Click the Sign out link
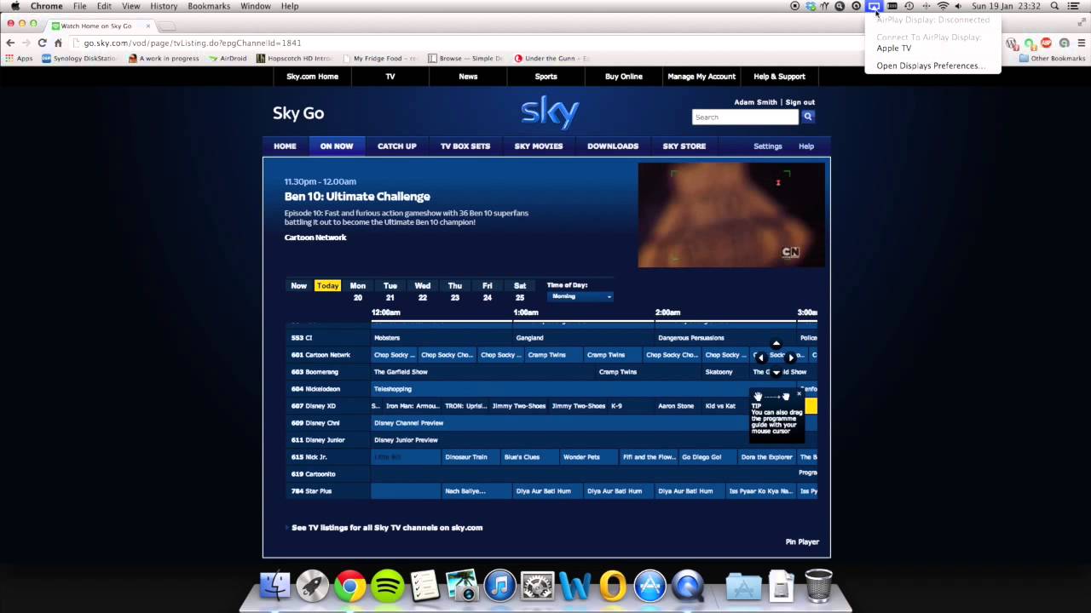Screen dimensions: 1091x613 pyautogui.click(x=800, y=102)
